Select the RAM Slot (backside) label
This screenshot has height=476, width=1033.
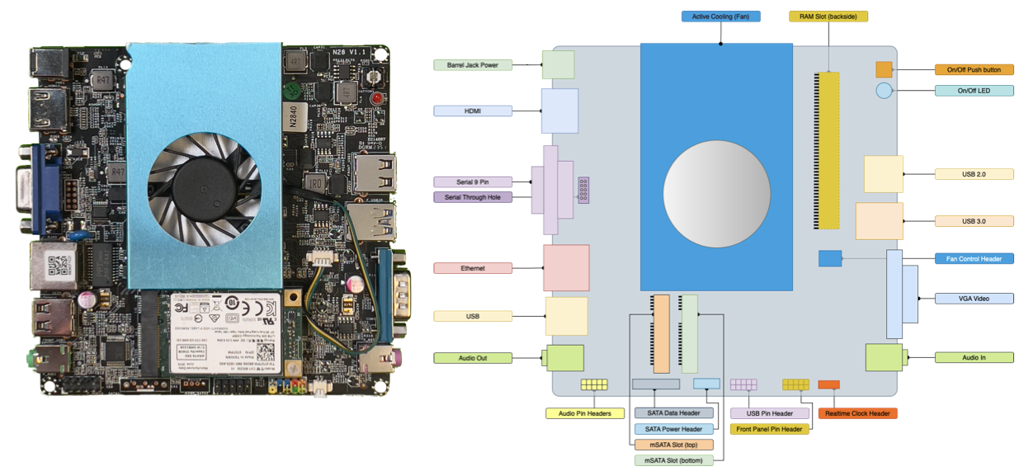pyautogui.click(x=828, y=16)
